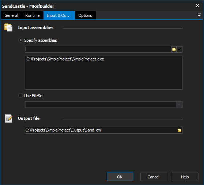Image resolution: width=204 pixels, height=185 pixels.
Task: Open the FileSet combo box
Action: (103, 104)
